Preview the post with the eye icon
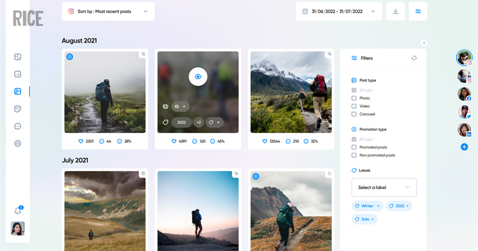This screenshot has height=251, width=478. [198, 77]
